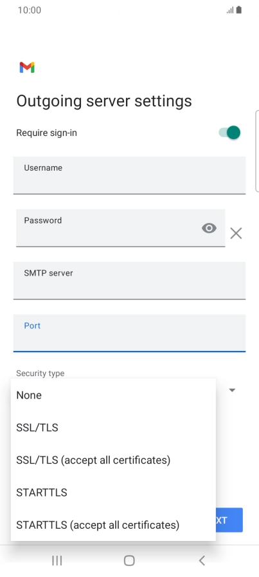Focus the Username input field
The height and width of the screenshot is (577, 259).
[x=129, y=175]
